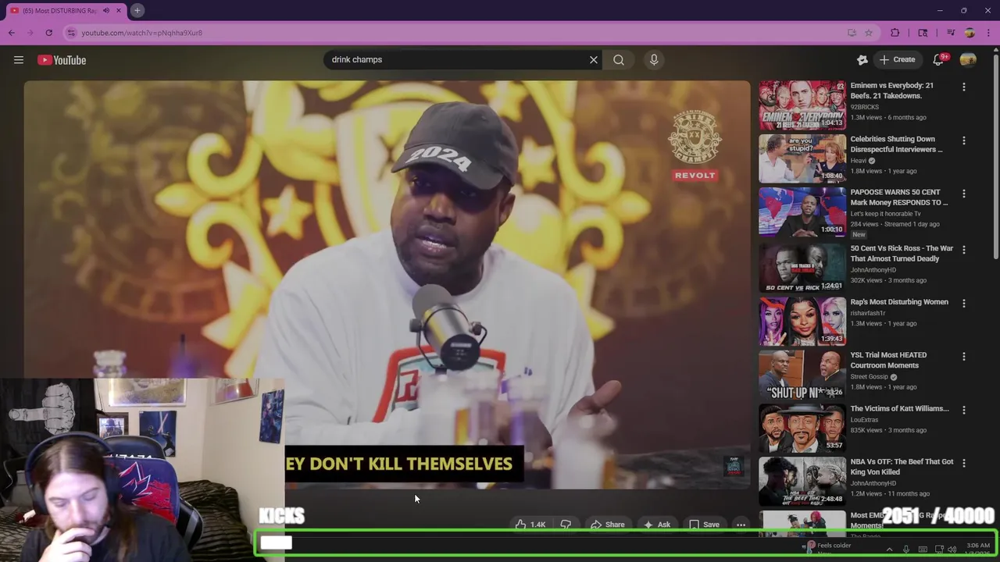Save video to a playlist
The image size is (1000, 562).
[704, 525]
